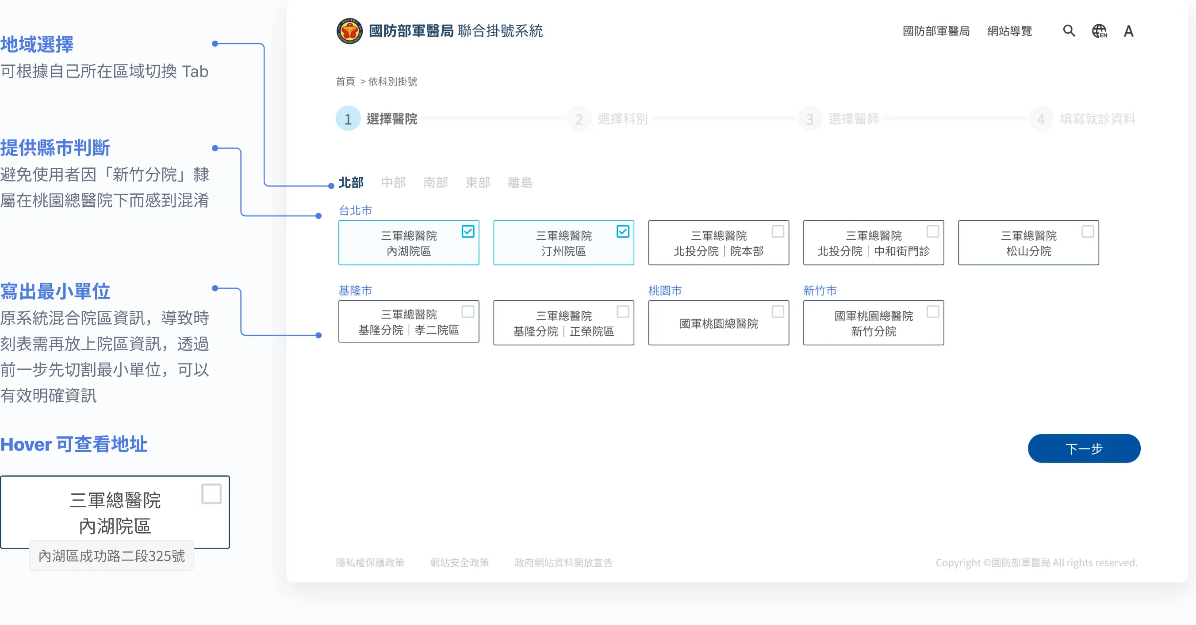Open the 網站導覽 sitemap link
This screenshot has height=625, width=1196.
pyautogui.click(x=1009, y=31)
